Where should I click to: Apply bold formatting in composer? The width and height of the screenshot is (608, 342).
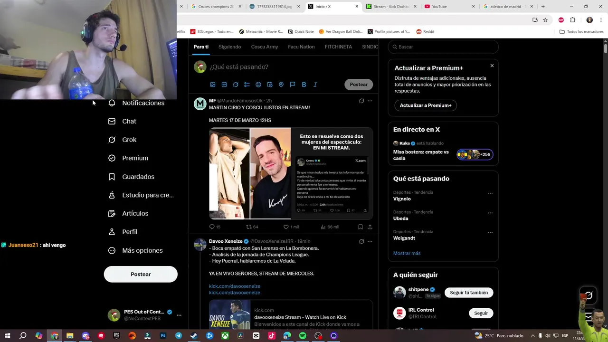point(304,85)
